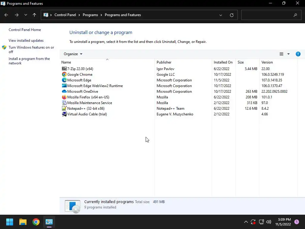
Task: Show hidden tray icons chevron
Action: coord(246,222)
